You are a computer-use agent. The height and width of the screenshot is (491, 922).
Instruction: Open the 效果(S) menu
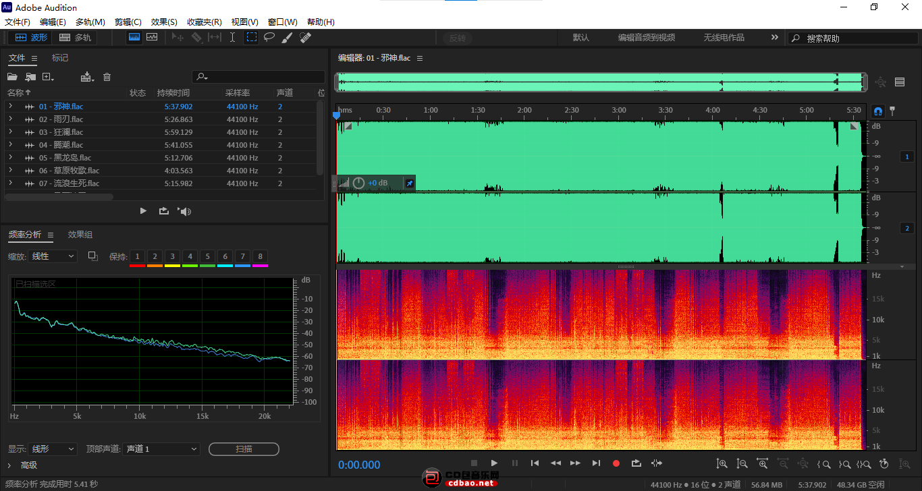tap(164, 22)
